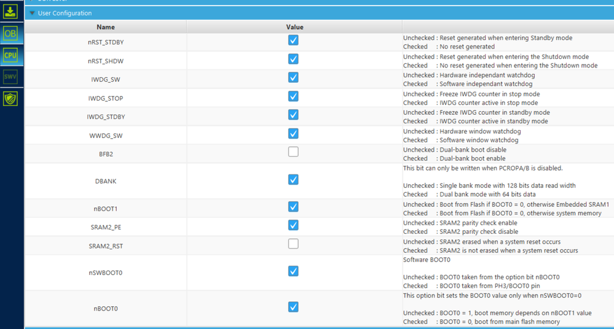The image size is (614, 329).
Task: Click the Value column header
Action: 294,27
